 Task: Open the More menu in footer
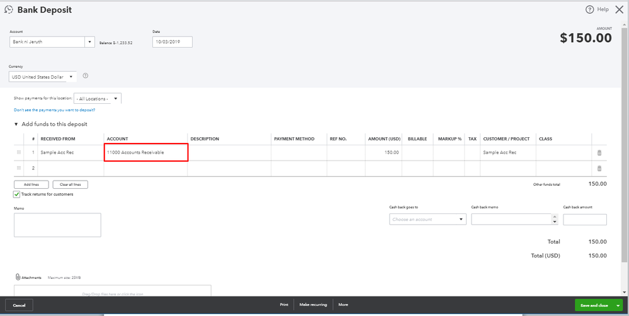(x=343, y=305)
